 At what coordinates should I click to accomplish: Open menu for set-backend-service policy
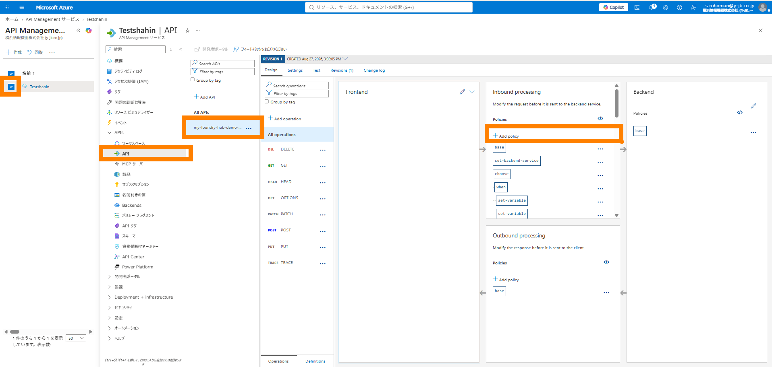pos(600,162)
